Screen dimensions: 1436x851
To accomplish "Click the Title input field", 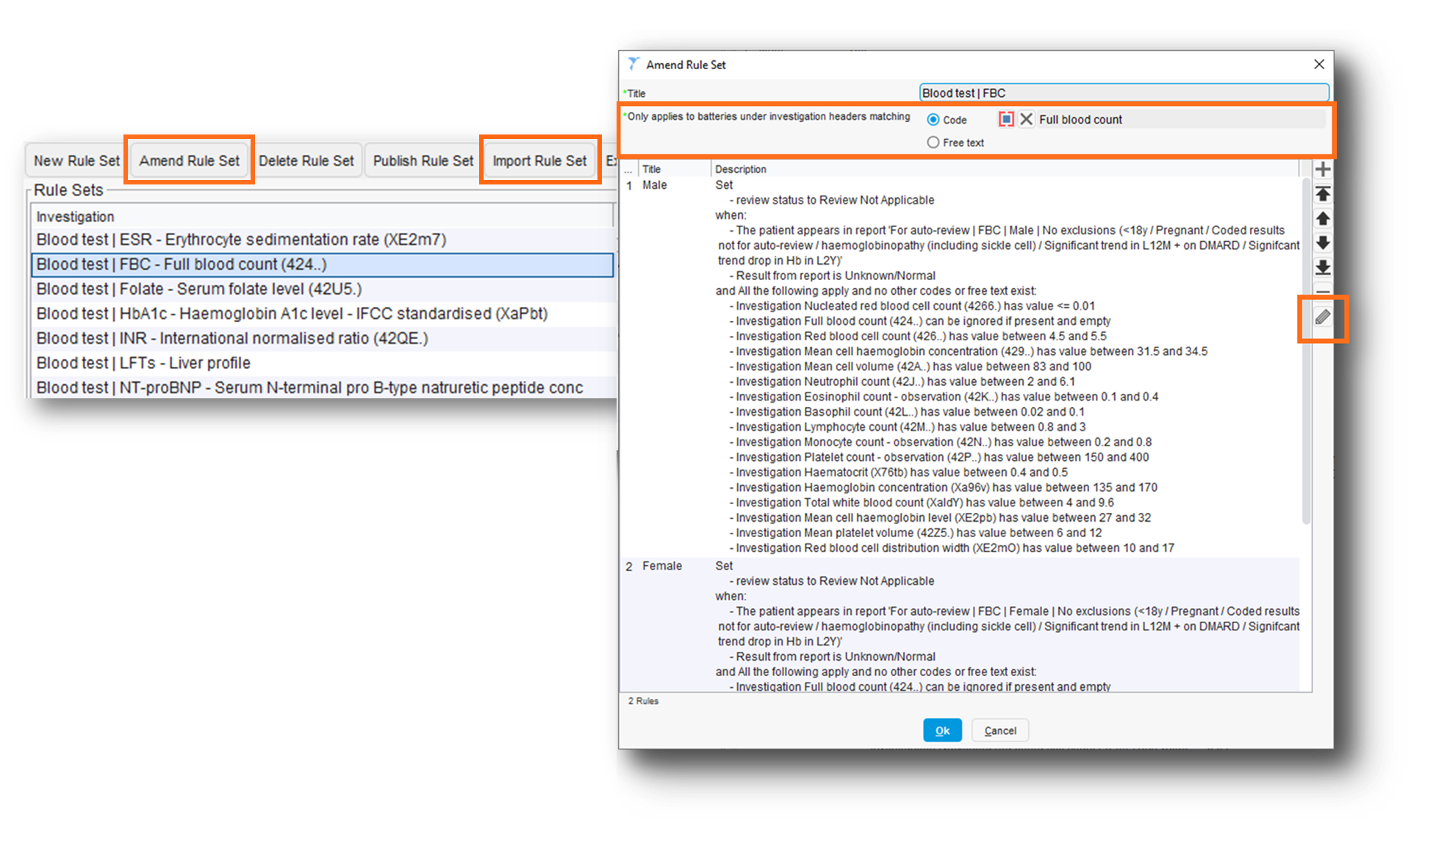I will pyautogui.click(x=1123, y=93).
